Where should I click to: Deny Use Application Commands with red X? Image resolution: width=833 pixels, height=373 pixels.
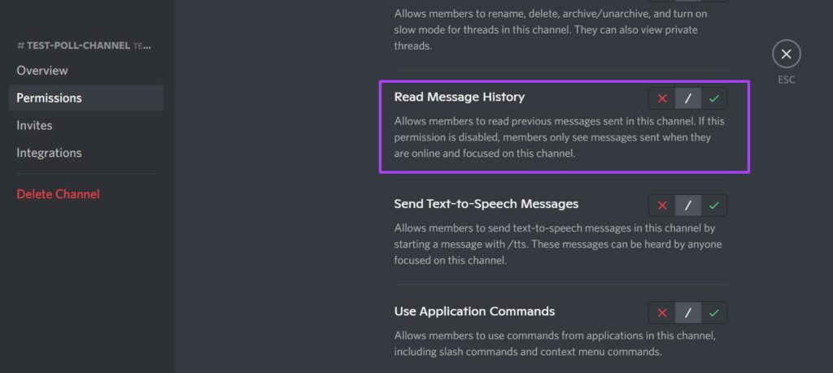(x=662, y=313)
